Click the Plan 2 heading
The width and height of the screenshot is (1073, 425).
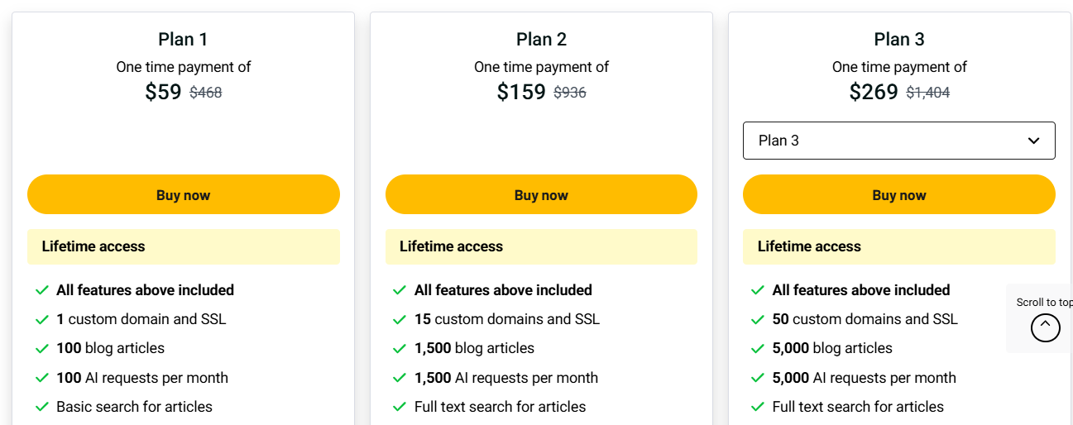point(541,39)
